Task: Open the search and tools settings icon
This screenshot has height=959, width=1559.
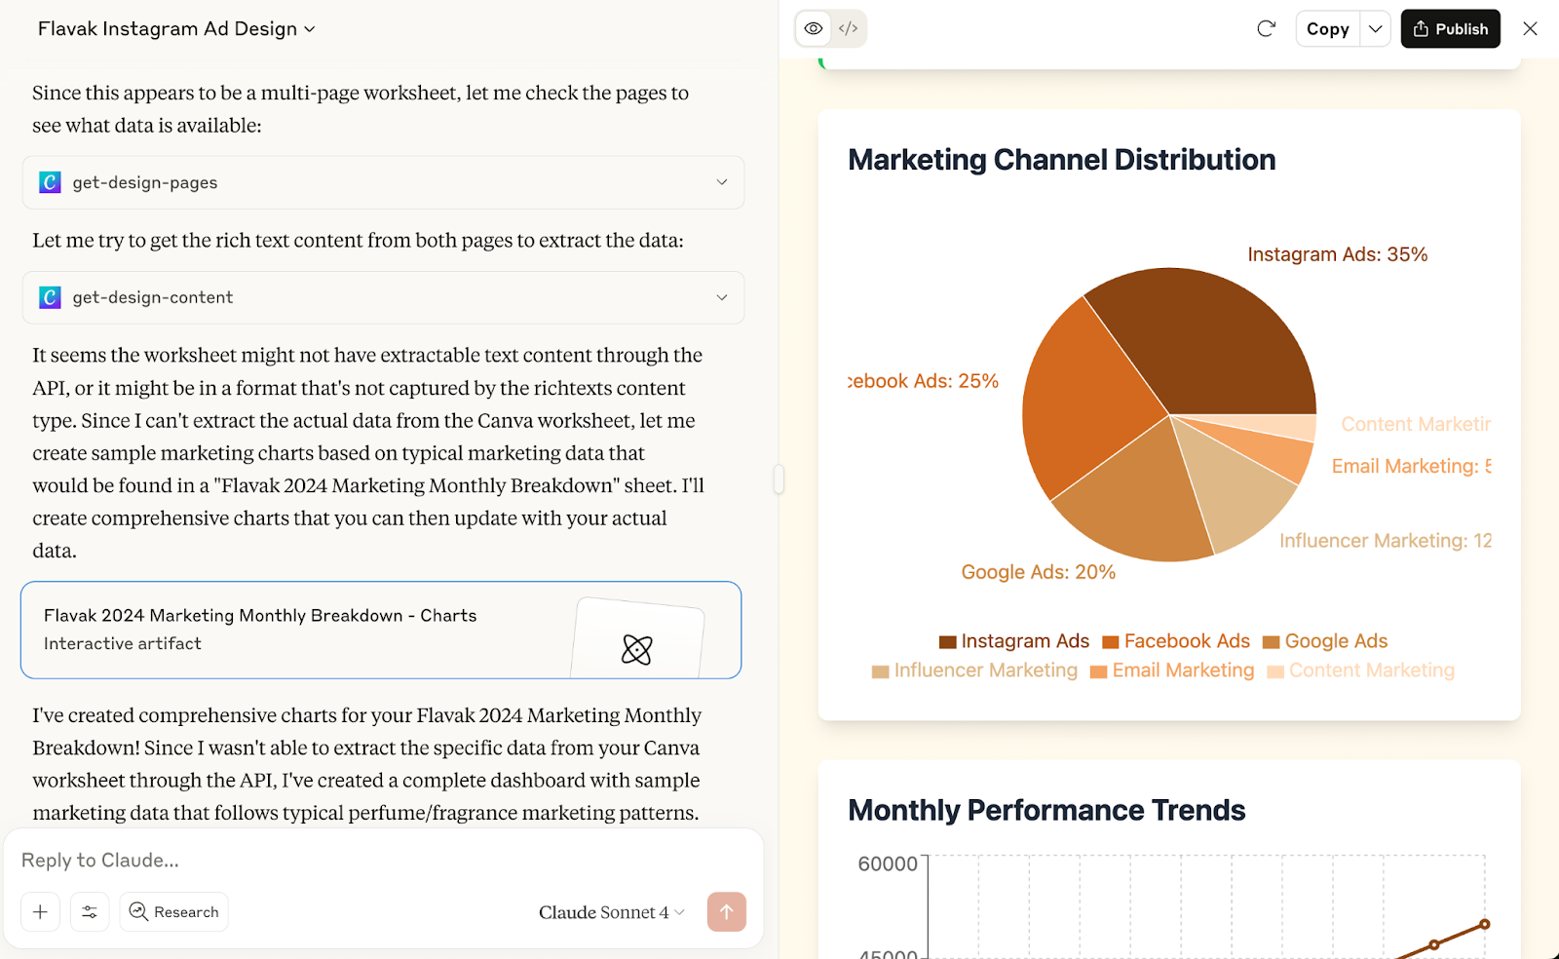Action: 90,912
